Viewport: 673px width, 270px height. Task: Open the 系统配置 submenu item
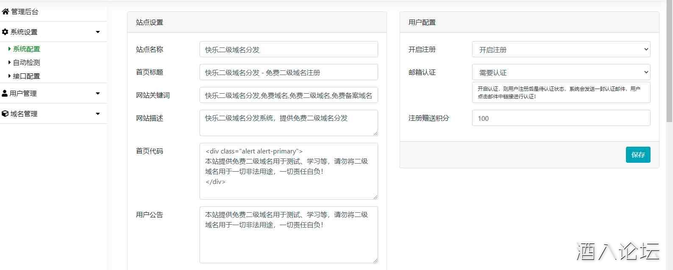click(26, 49)
